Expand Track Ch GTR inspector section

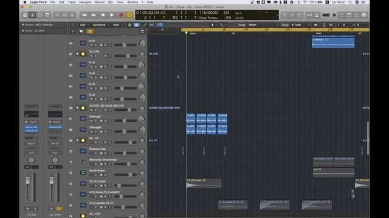pyautogui.click(x=23, y=31)
